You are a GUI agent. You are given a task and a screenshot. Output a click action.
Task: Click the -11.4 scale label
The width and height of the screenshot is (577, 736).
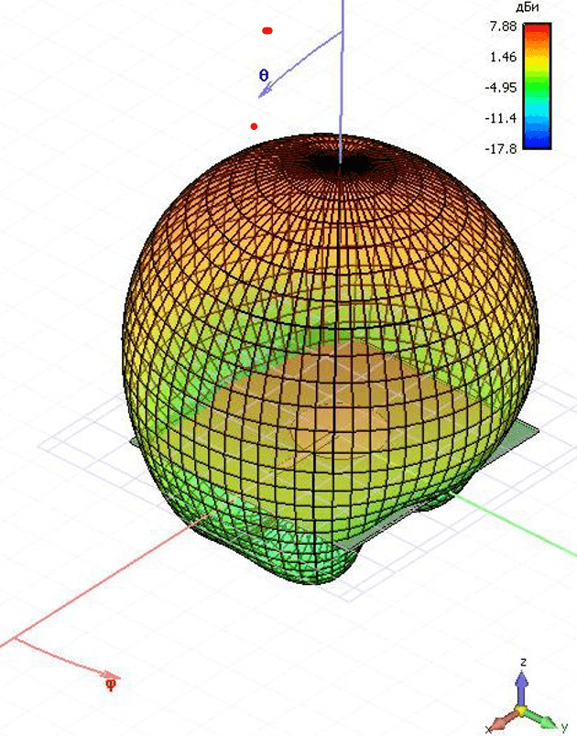502,118
